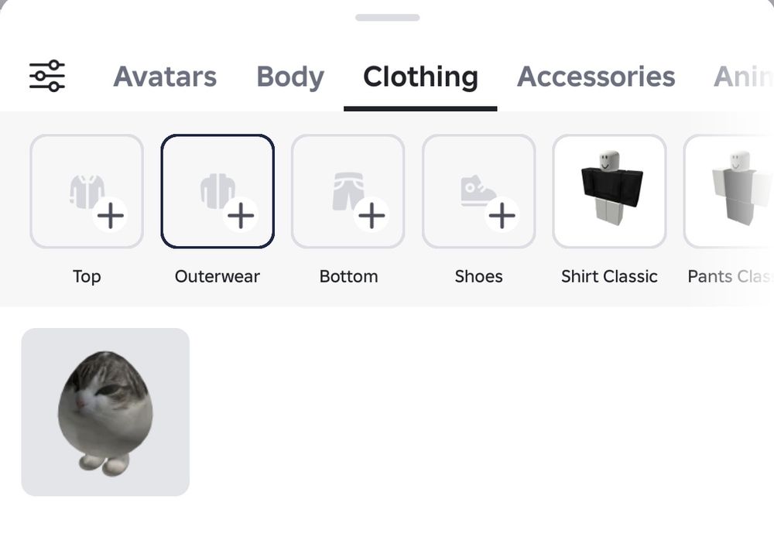774x540 pixels.
Task: Select the Shirt Classic black shirt tile
Action: pos(610,191)
